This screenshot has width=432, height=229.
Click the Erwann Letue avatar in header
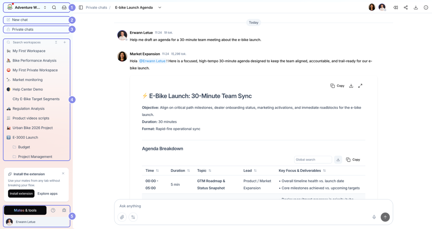[x=382, y=7]
